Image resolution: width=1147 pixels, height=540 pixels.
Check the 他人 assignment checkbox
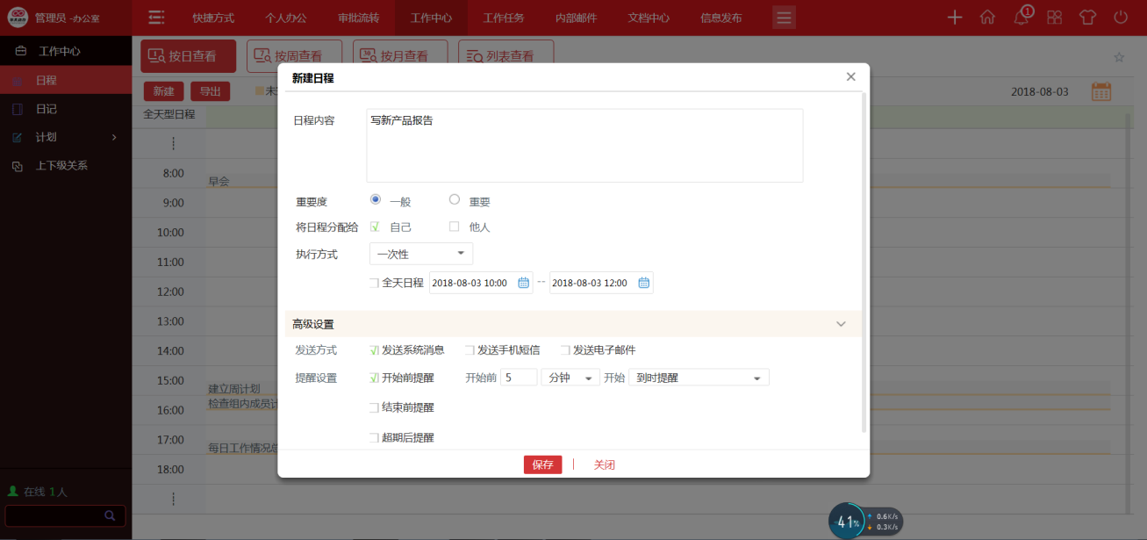coord(454,227)
